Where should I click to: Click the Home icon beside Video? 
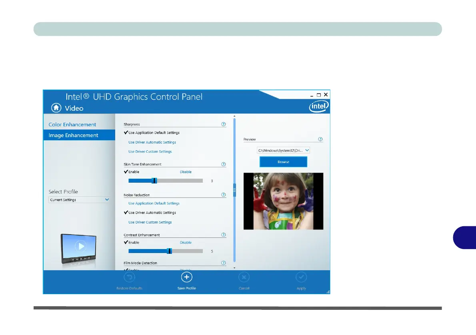[x=56, y=108]
